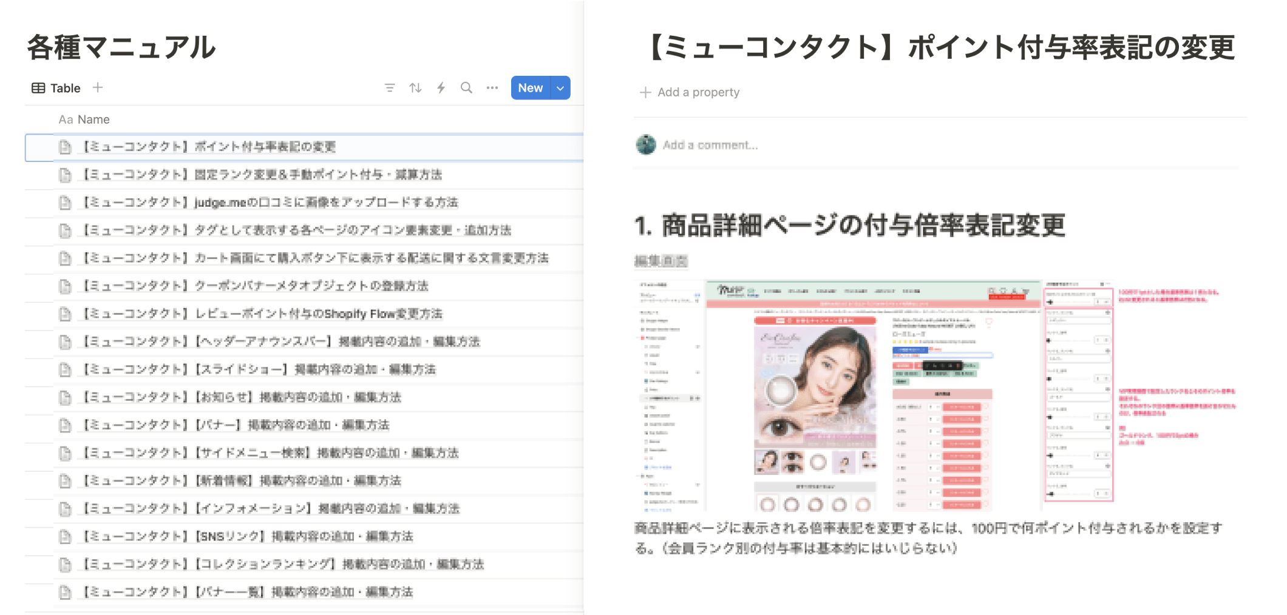Click the blue New button

click(531, 88)
